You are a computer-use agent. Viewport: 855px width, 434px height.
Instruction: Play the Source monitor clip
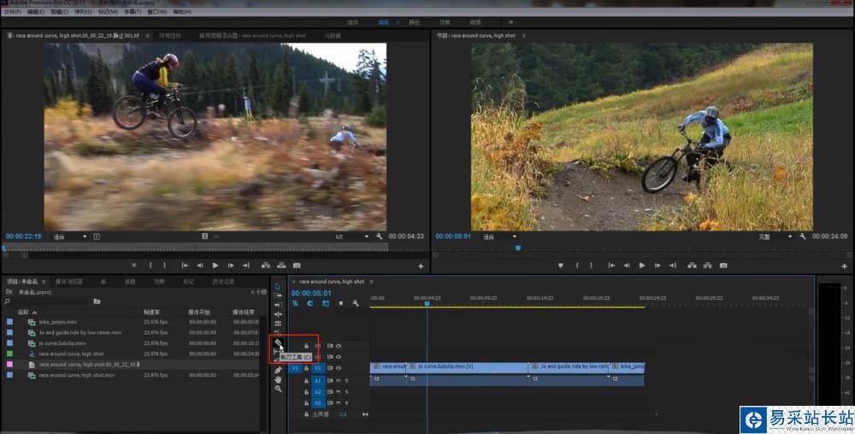(x=215, y=265)
